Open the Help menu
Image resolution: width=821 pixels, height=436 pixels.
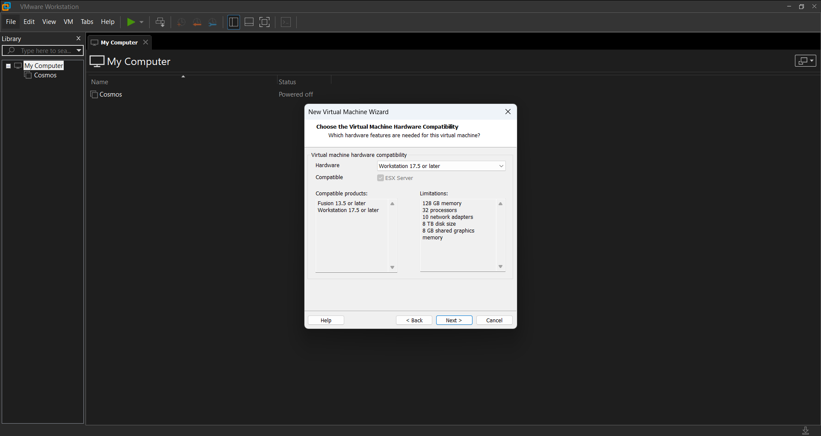pyautogui.click(x=108, y=22)
